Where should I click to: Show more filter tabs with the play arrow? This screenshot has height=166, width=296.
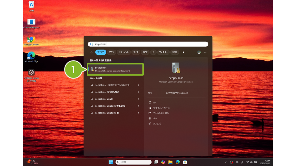[x=183, y=52]
